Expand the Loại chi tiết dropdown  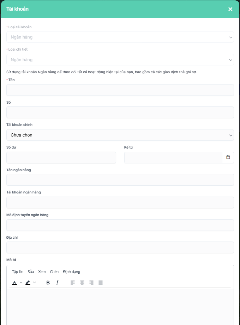120,60
